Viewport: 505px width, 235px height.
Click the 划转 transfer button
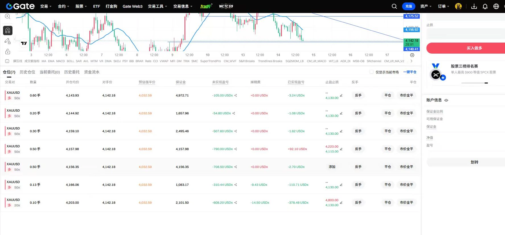(x=466, y=162)
